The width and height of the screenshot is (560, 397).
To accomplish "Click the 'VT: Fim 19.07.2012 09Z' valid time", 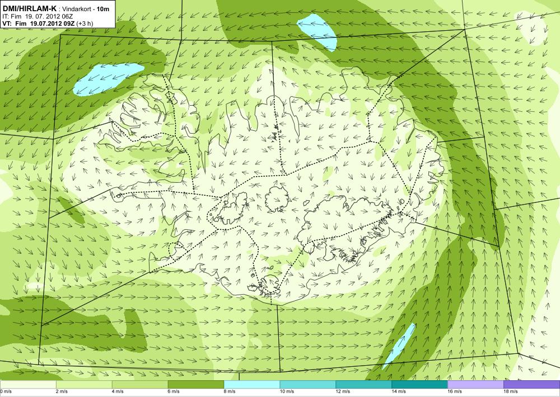I will 38,23.
